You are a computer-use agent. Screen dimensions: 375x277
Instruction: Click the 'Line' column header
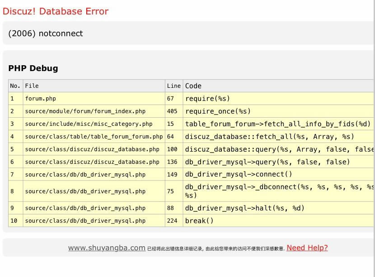pos(174,86)
